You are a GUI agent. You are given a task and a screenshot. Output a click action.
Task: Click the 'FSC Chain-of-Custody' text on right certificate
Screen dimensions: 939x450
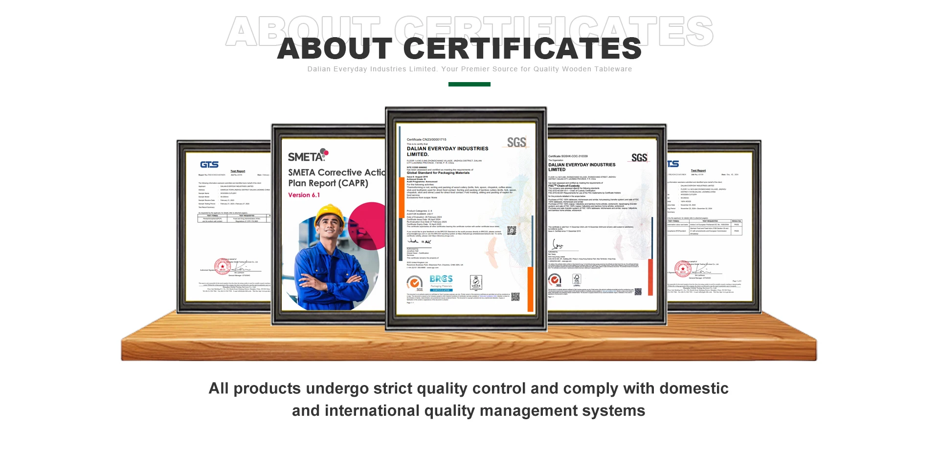tap(564, 186)
